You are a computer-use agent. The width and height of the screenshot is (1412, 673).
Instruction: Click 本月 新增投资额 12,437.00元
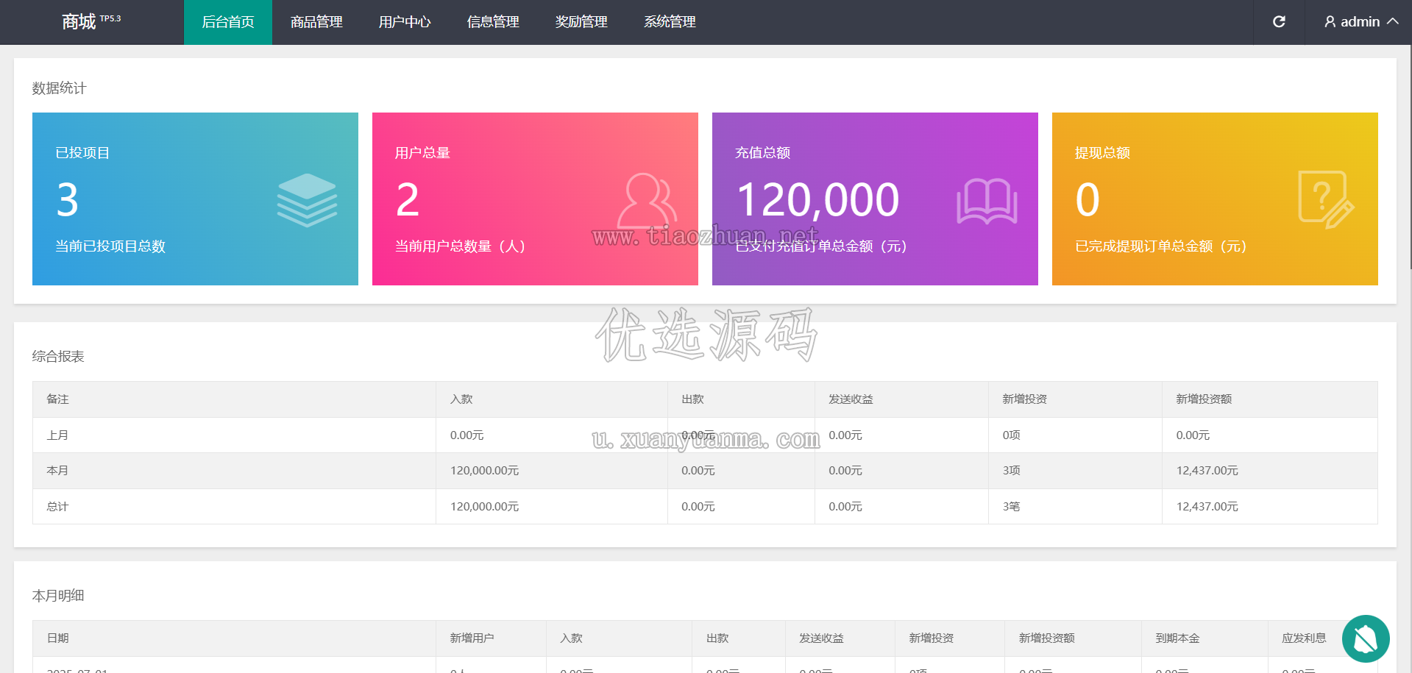[1207, 471]
